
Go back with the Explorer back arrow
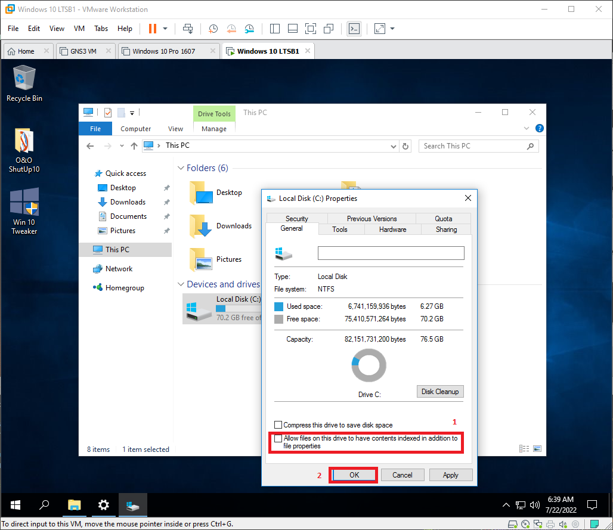tap(90, 146)
